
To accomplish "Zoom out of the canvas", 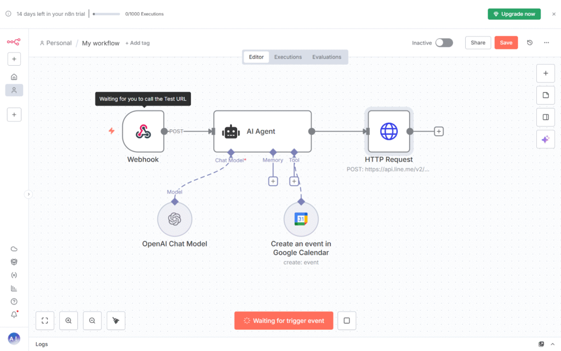I will click(92, 321).
